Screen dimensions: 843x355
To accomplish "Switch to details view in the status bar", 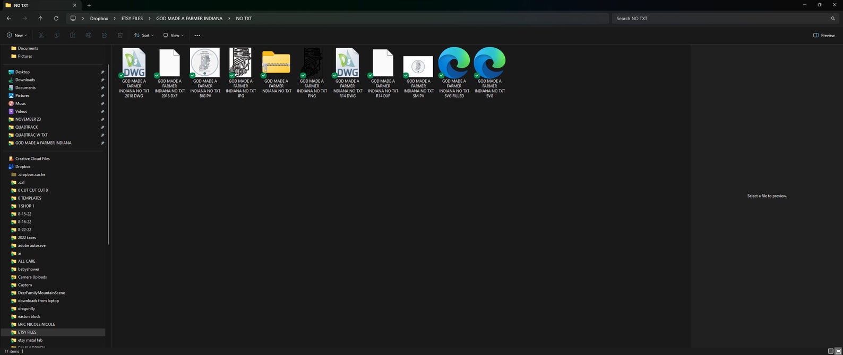I will click(831, 351).
